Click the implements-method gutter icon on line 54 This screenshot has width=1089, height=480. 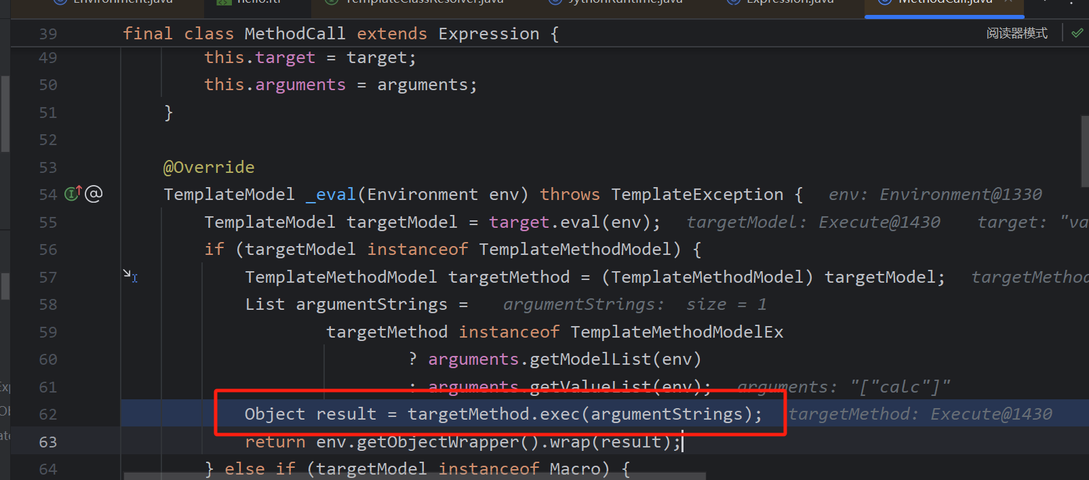tap(73, 194)
